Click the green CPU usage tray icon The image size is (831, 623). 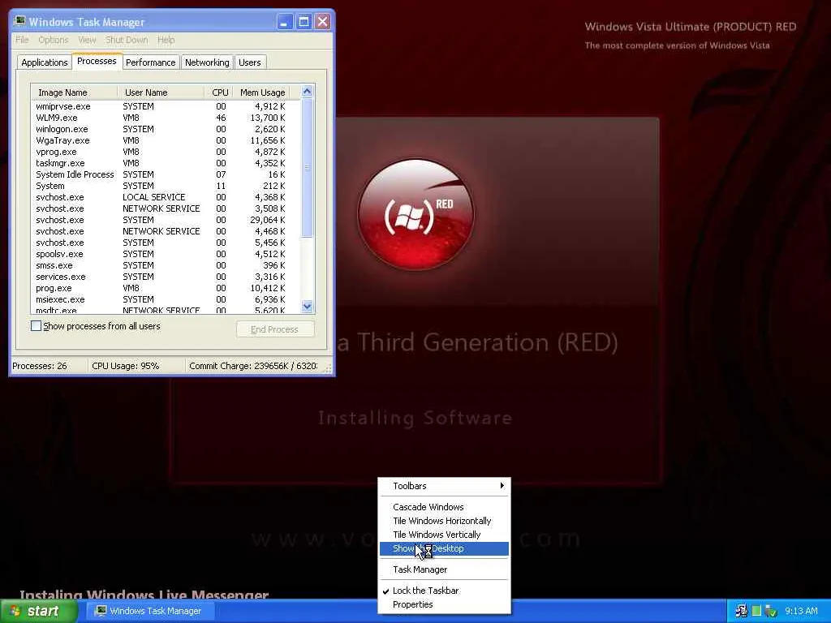point(756,611)
